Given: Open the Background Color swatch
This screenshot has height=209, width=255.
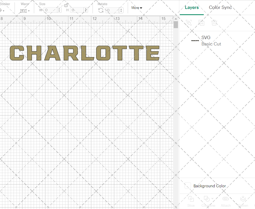Looking at the screenshot, I should 188,186.
